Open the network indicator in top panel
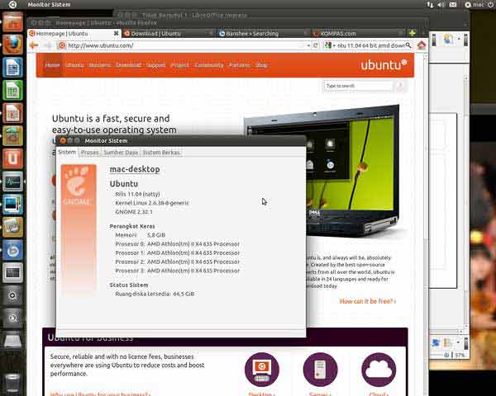The image size is (496, 396). pyautogui.click(x=430, y=4)
